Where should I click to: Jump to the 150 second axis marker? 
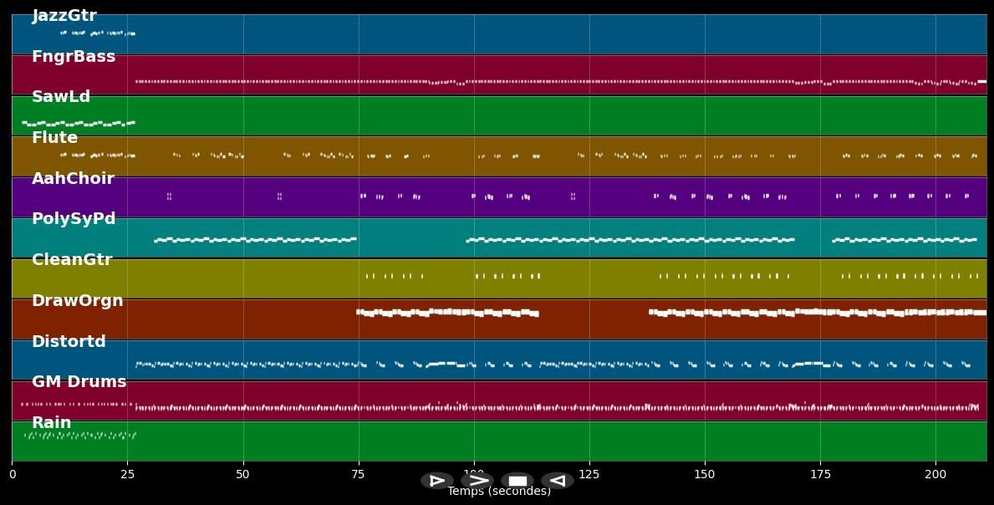coord(705,474)
